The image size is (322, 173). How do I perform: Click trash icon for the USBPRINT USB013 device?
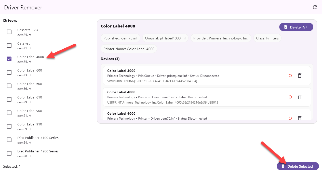coord(300,97)
